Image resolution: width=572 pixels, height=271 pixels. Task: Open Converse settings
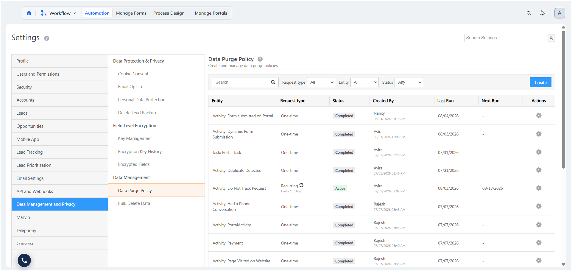click(60, 244)
